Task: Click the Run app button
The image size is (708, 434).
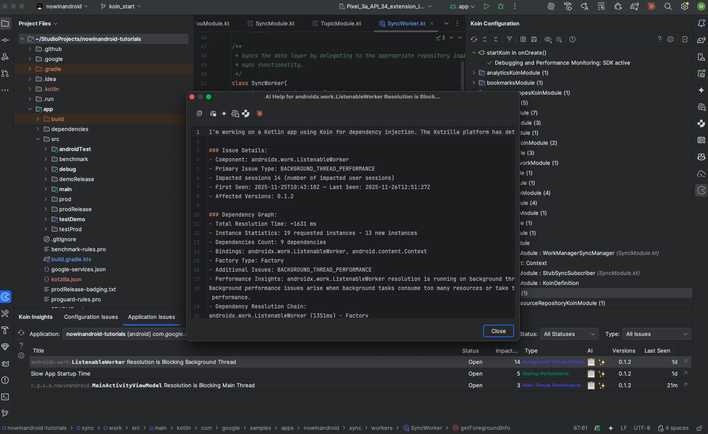Action: click(x=486, y=6)
